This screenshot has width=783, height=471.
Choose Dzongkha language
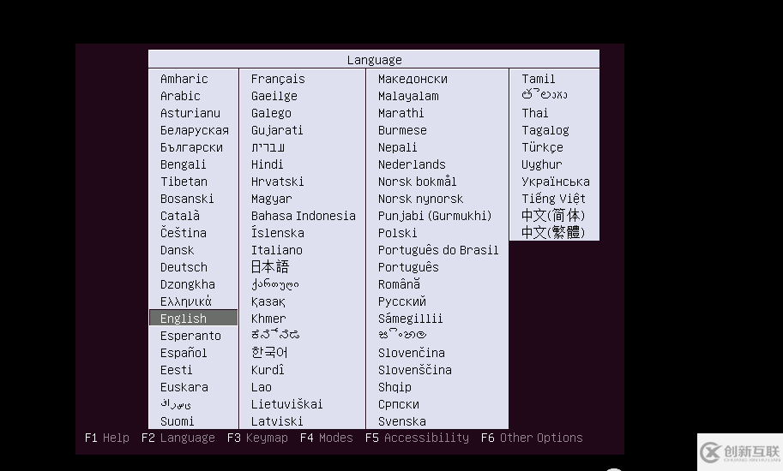[187, 284]
